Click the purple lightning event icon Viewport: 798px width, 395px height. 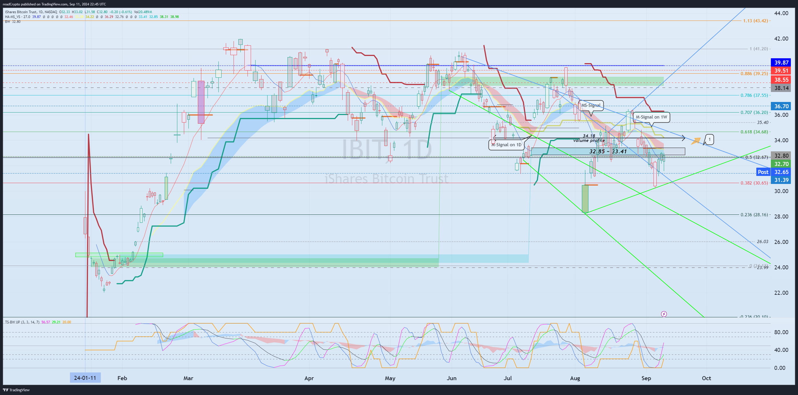click(x=664, y=314)
